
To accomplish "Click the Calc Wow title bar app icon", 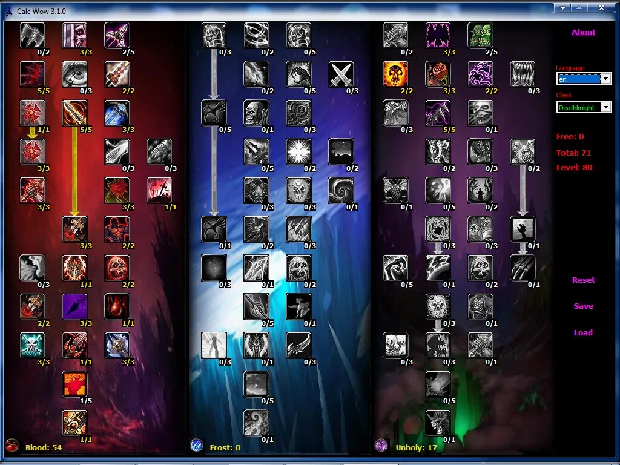I will point(8,12).
